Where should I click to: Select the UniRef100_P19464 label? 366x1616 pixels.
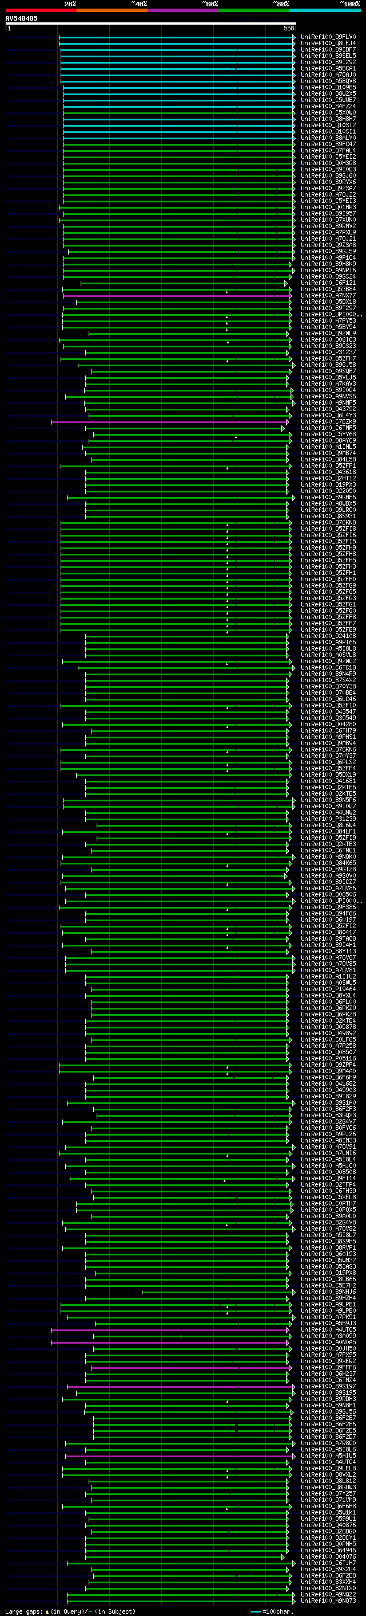328,989
